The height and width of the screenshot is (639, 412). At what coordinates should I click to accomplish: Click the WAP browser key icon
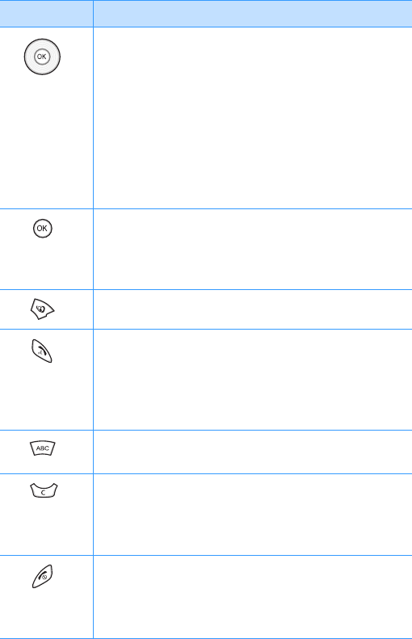42,309
